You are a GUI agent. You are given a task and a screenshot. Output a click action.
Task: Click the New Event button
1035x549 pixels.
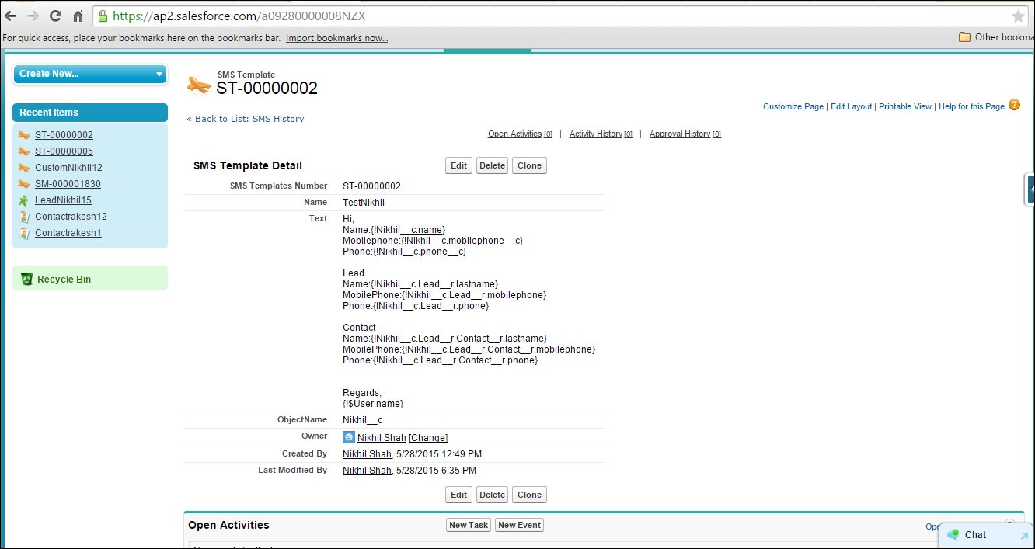tap(519, 526)
